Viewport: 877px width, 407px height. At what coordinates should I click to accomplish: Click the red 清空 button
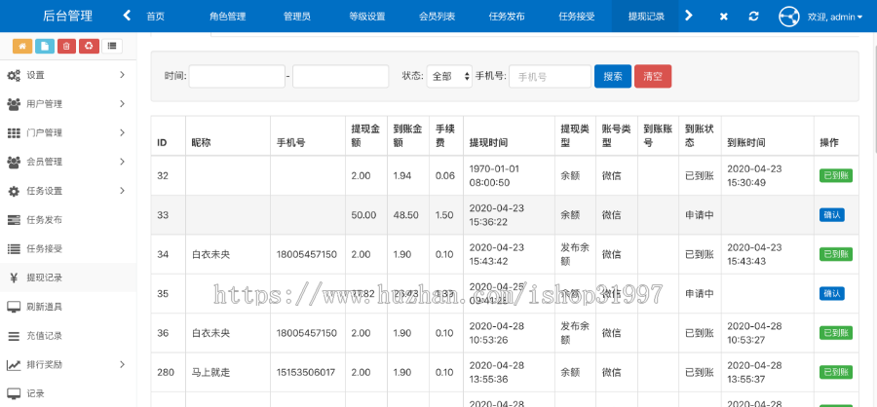click(653, 77)
